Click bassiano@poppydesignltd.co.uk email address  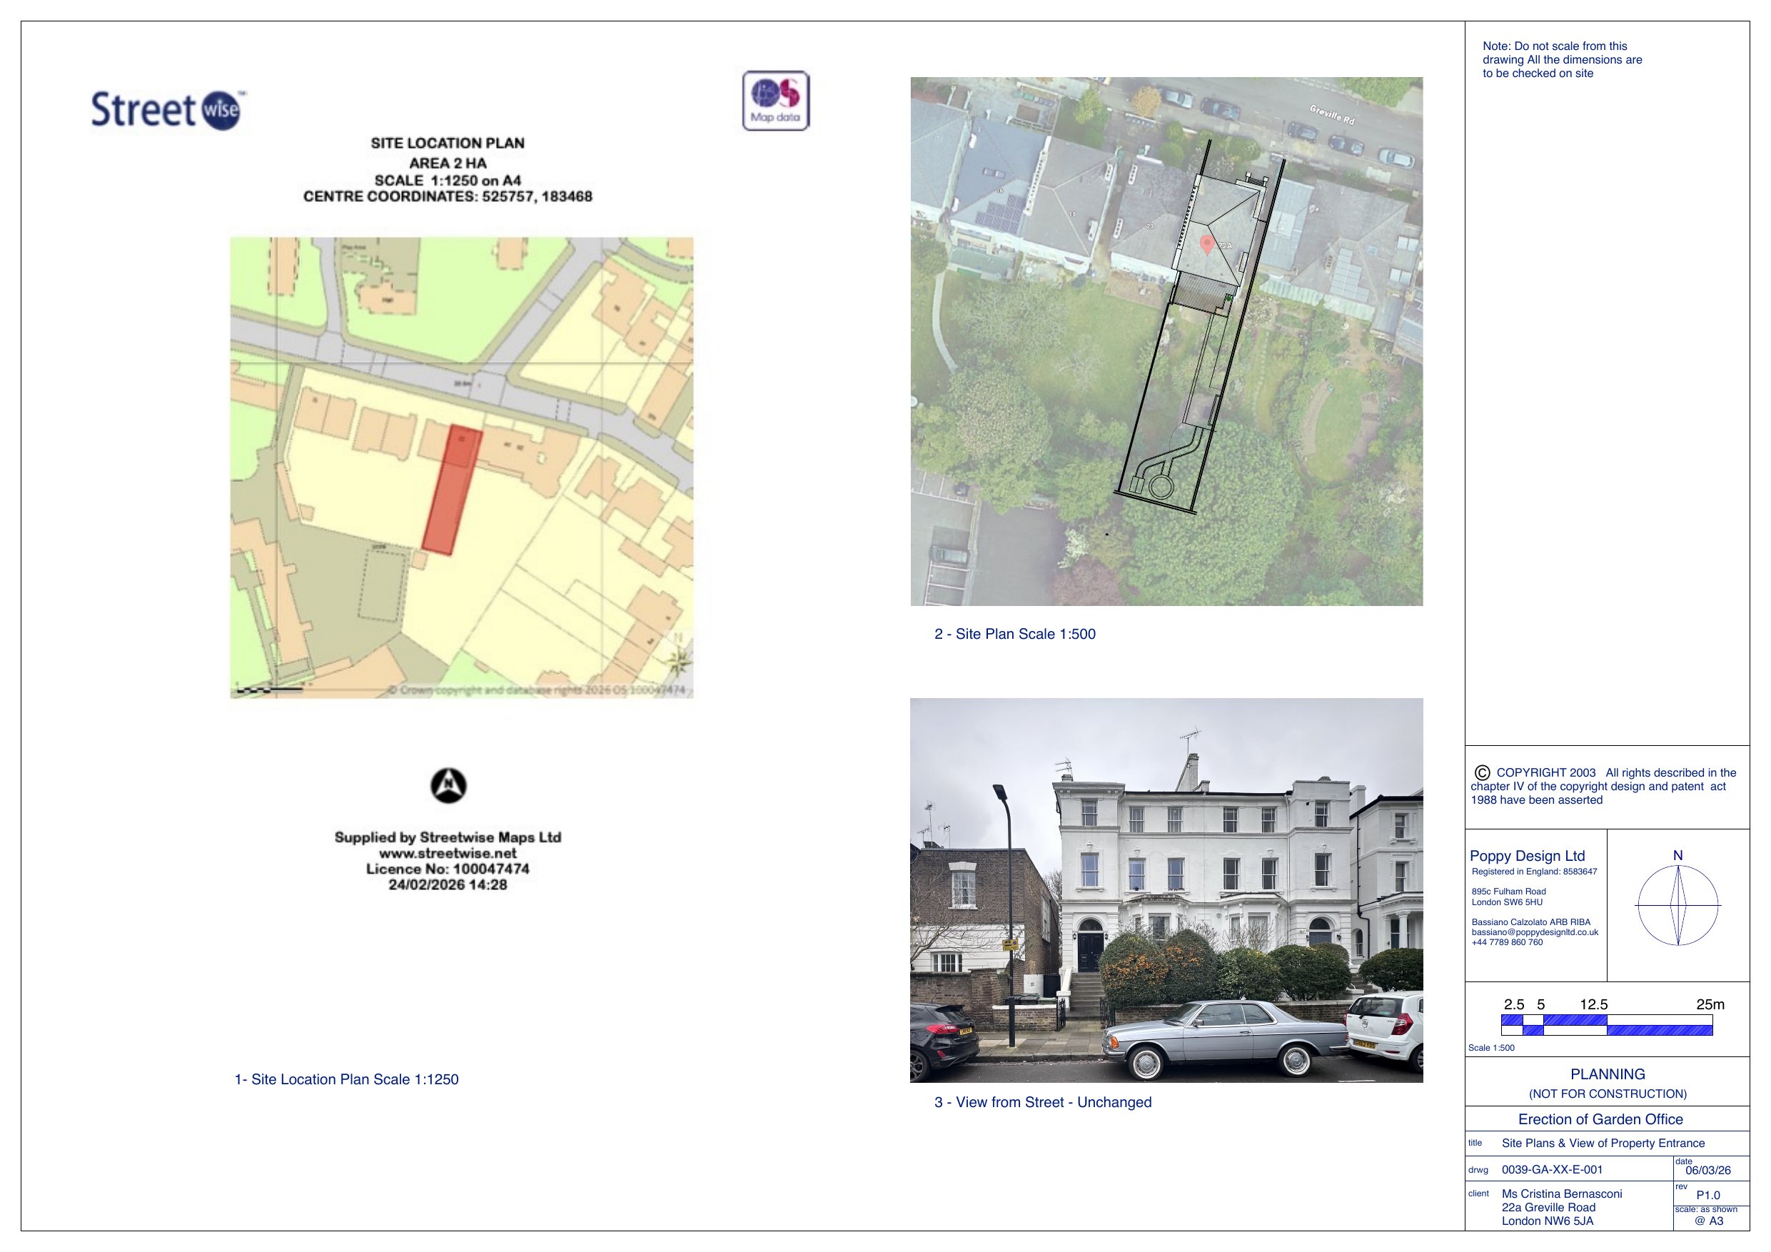pyautogui.click(x=1534, y=932)
